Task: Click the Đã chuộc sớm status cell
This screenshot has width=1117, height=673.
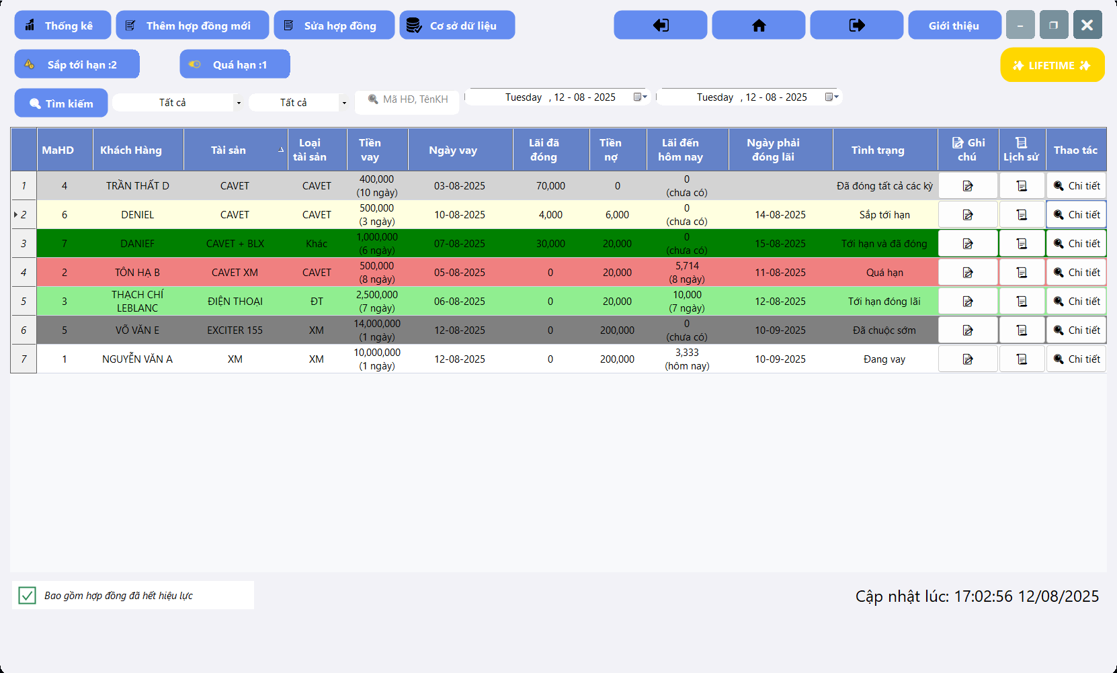Action: [885, 330]
